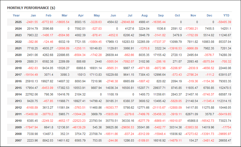The height and width of the screenshot is (147, 241).
Task: Select the Mar column header
Action: click(65, 15)
